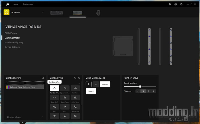
Task: Search the Lighting Layers panel
Action: (x=43, y=78)
